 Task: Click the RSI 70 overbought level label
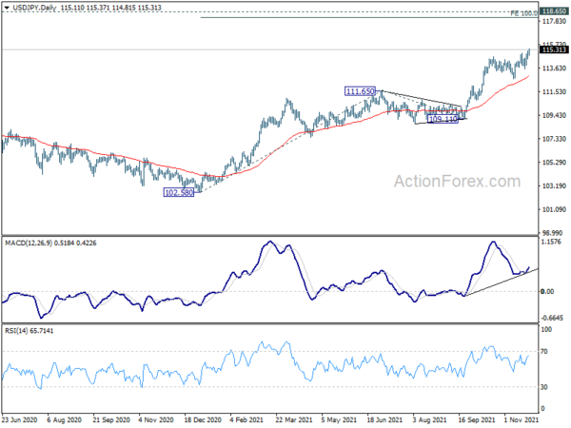[x=544, y=352]
